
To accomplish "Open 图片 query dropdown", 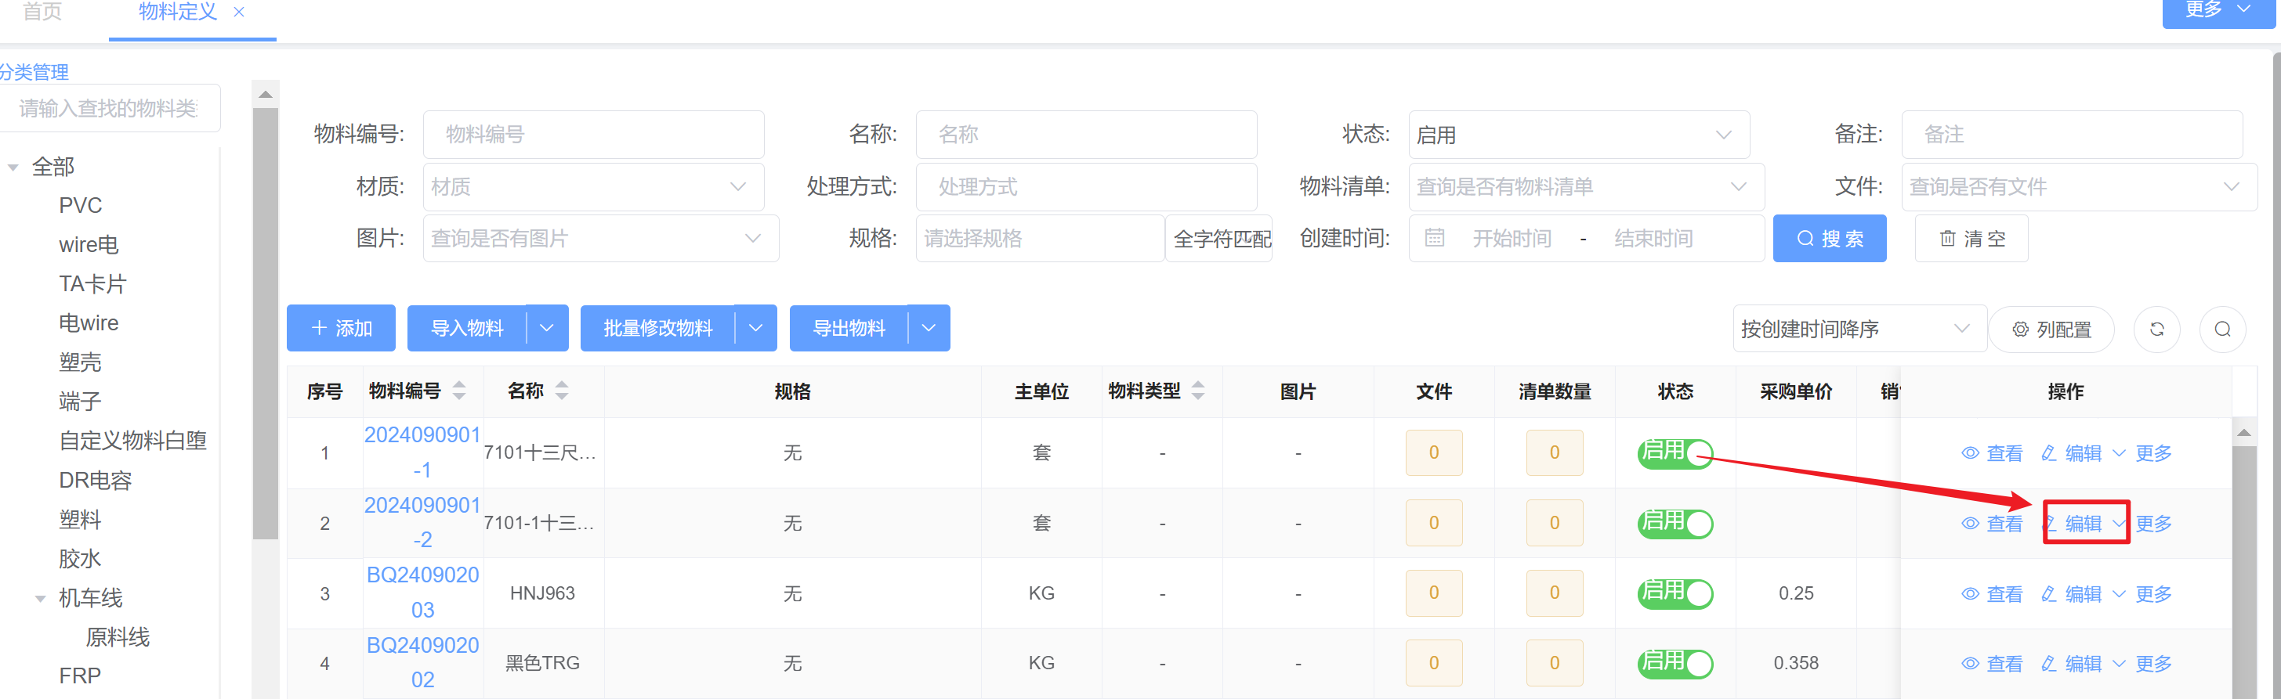I will (x=600, y=238).
